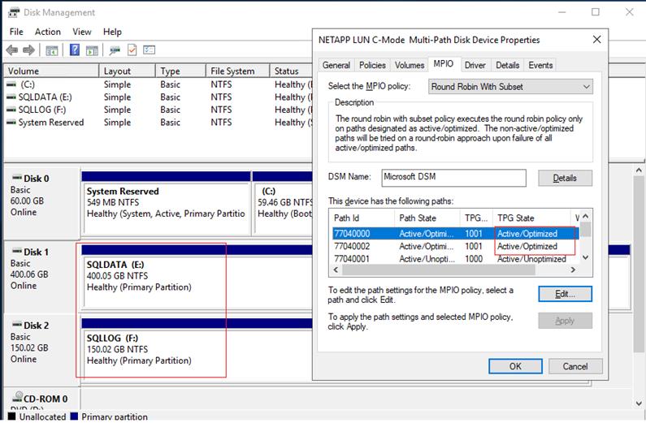
Task: Click the Primary partition blue legend swatch
Action: [x=75, y=416]
